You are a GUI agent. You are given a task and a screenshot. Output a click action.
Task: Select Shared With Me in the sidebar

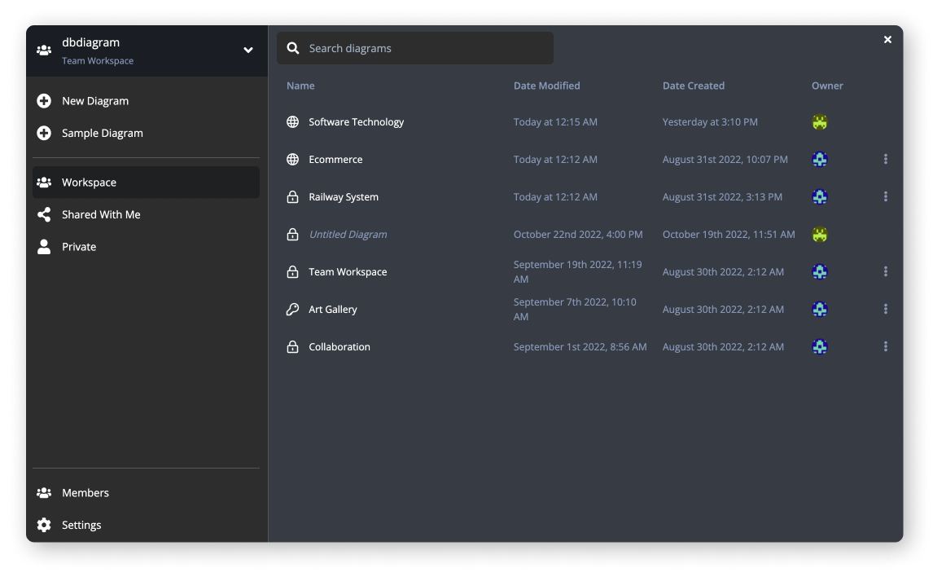point(101,214)
